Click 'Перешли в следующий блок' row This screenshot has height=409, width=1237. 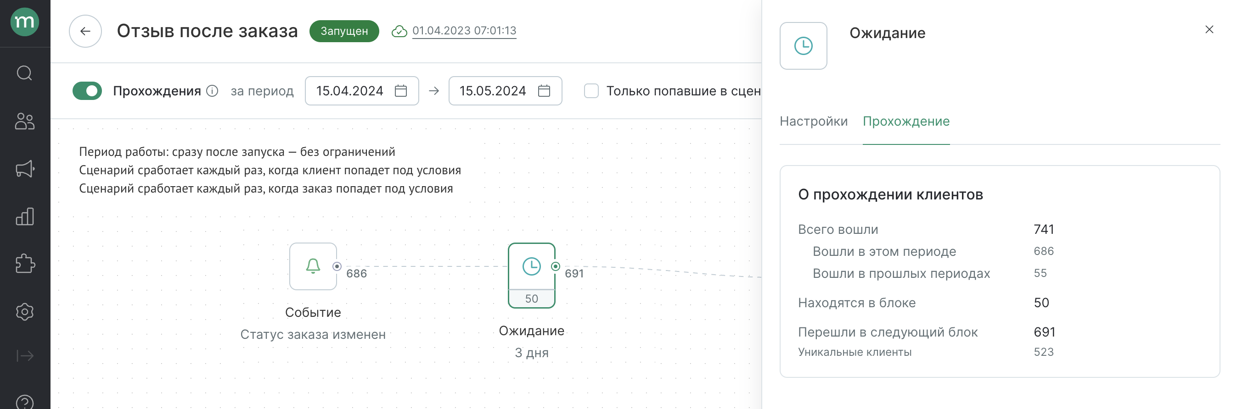(x=926, y=332)
